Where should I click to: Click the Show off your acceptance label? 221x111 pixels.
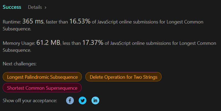click(x=30, y=101)
